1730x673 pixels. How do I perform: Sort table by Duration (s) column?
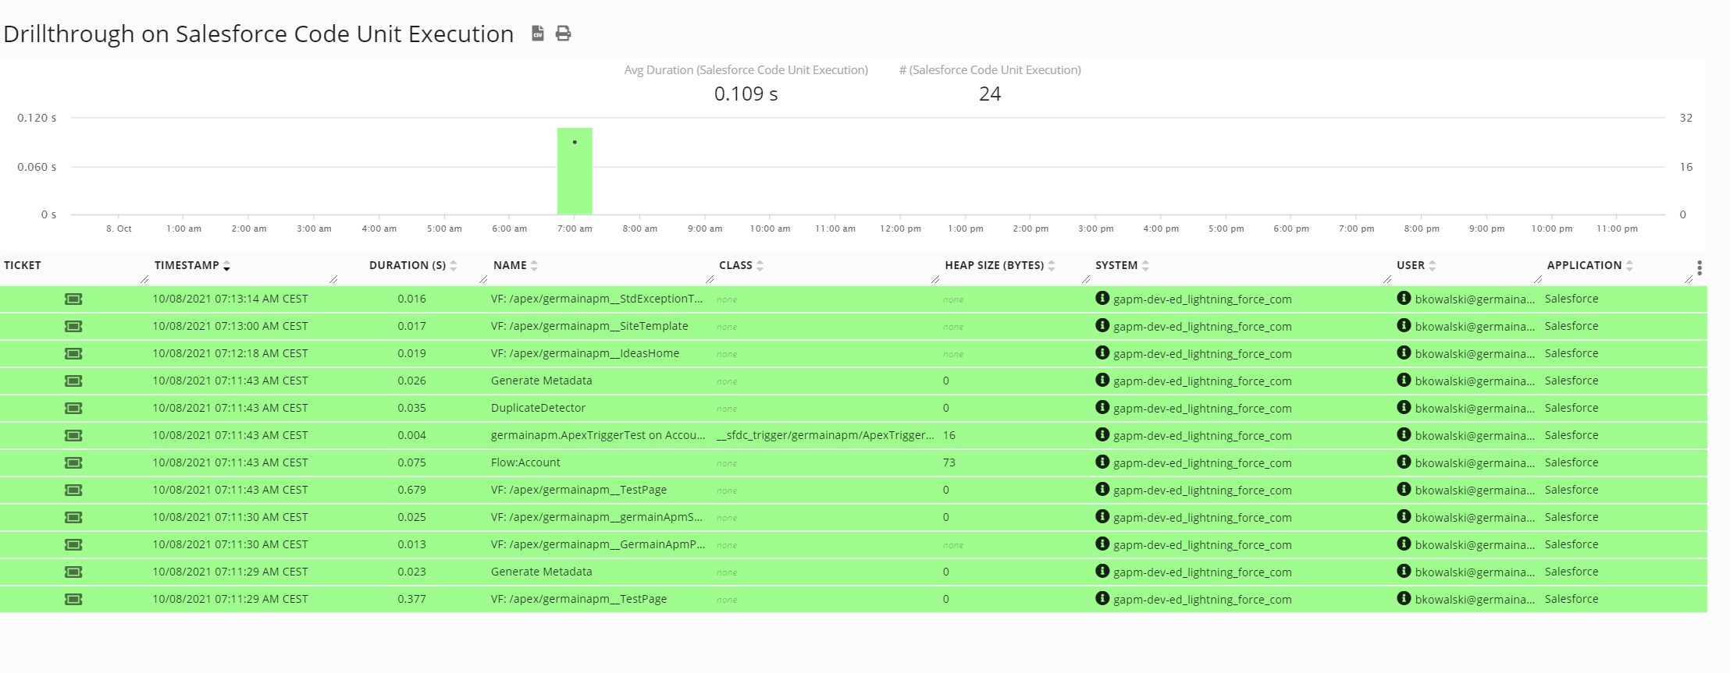point(407,265)
